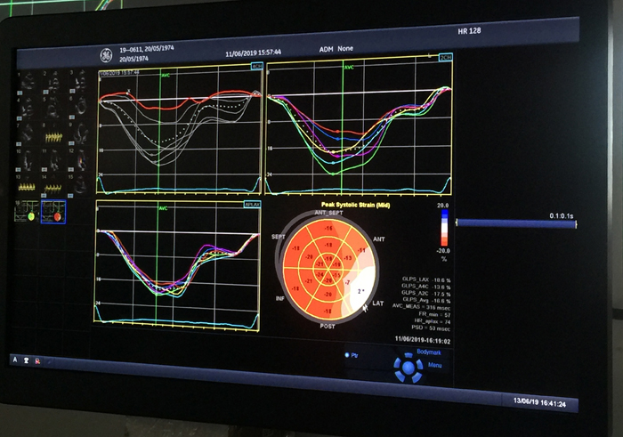Select the 4CH view label
The width and height of the screenshot is (623, 437).
(256, 67)
